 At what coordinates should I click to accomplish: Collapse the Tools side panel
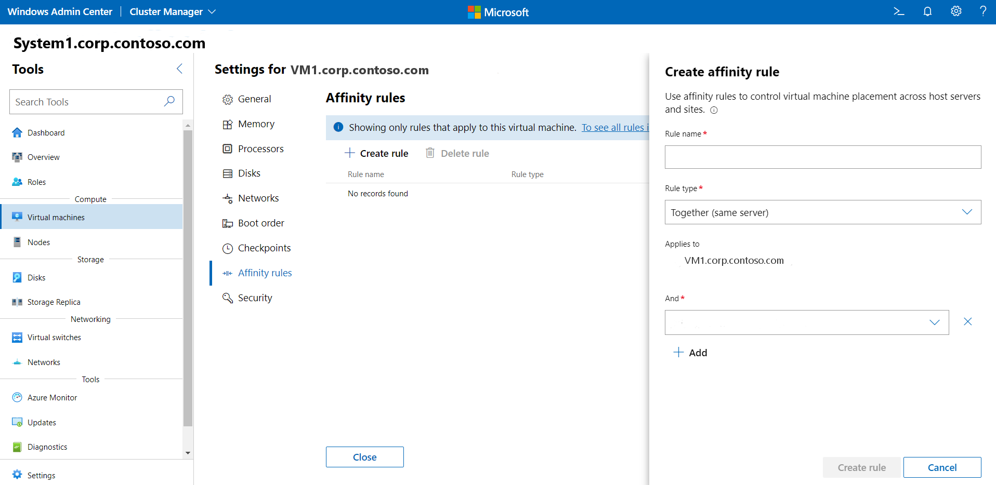click(179, 69)
